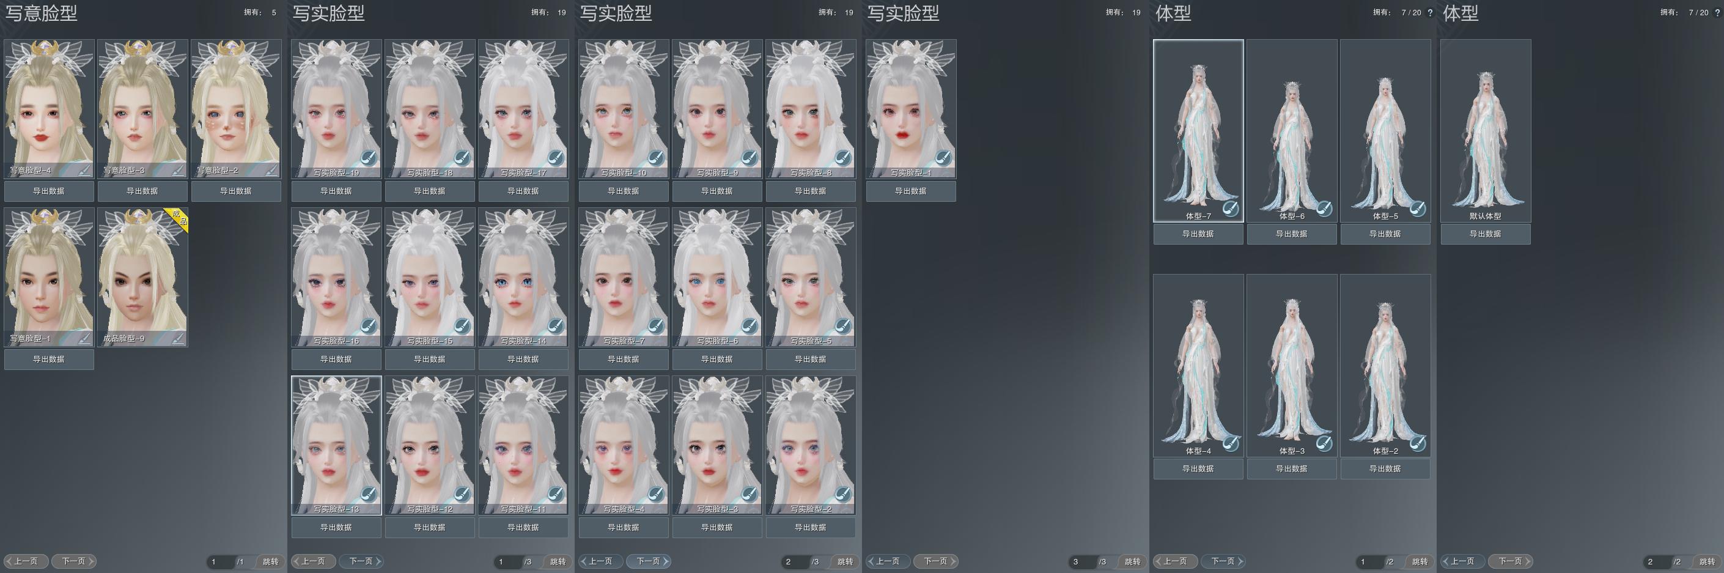
Task: Click the brush edit icon on 体型-3
Action: (x=1324, y=443)
